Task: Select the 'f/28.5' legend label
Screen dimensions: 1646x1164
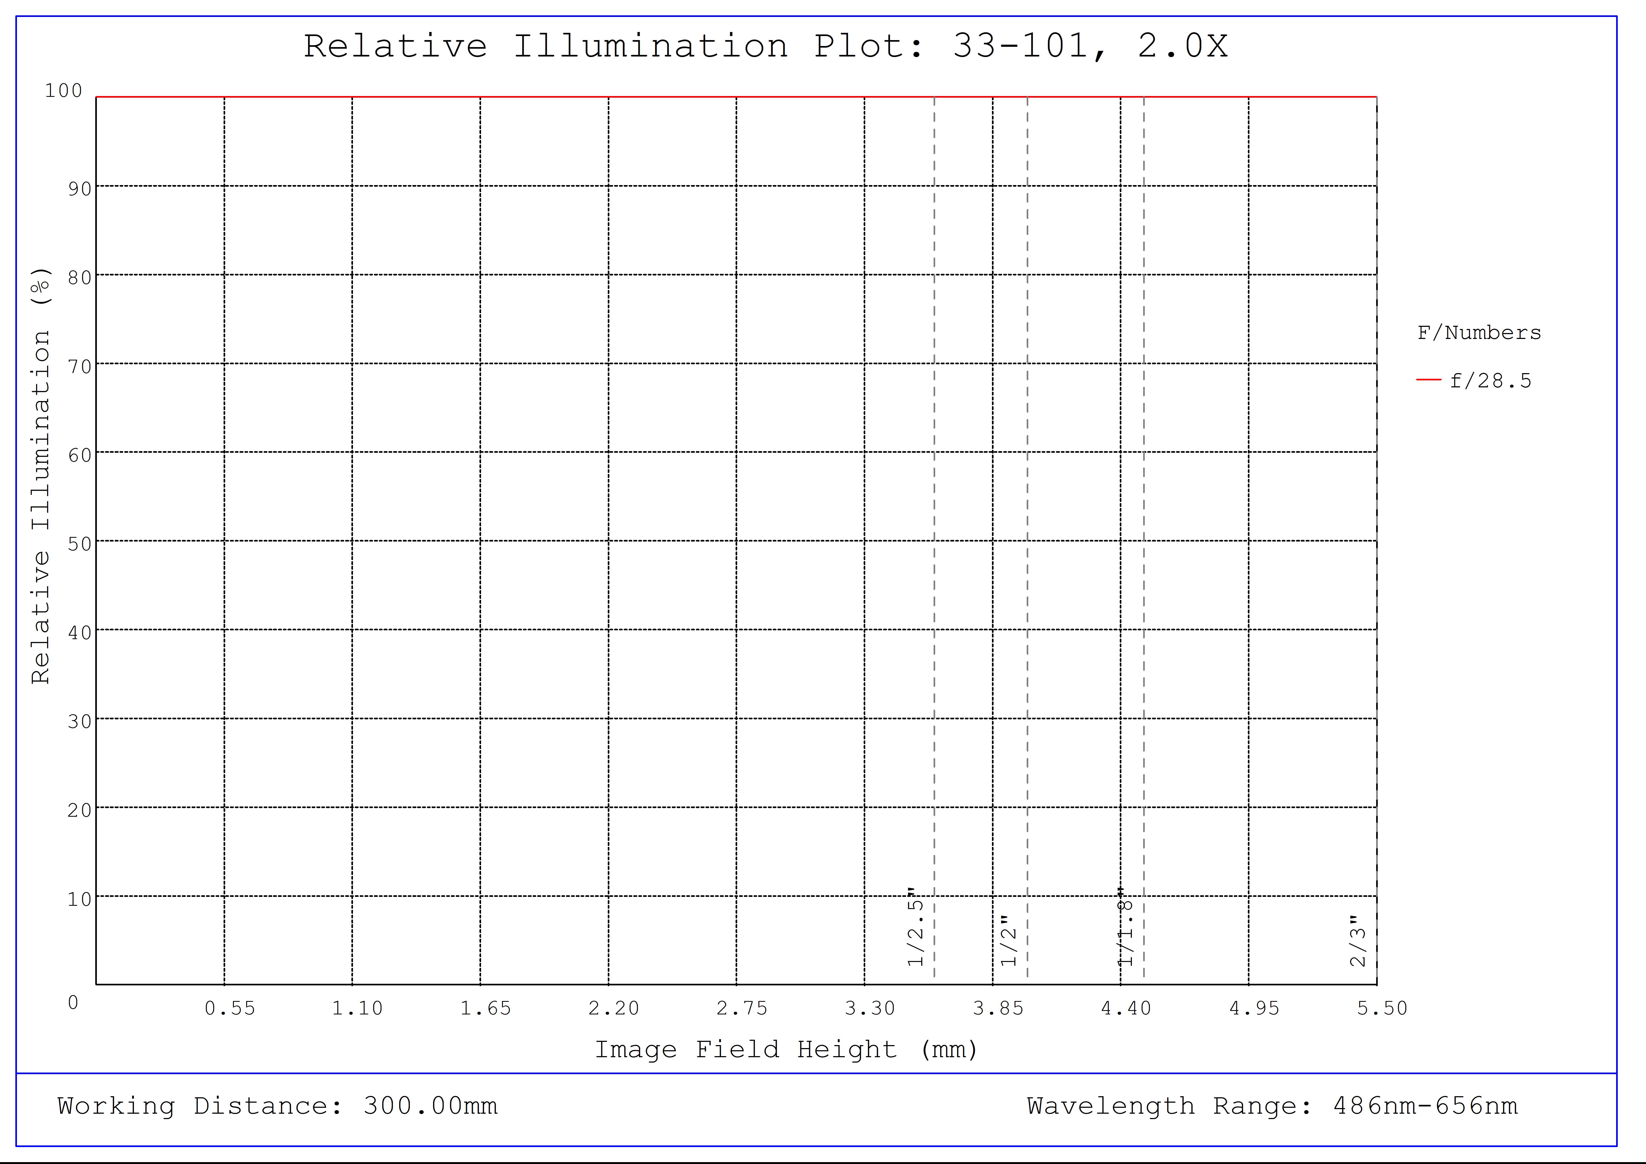Action: coord(1490,381)
